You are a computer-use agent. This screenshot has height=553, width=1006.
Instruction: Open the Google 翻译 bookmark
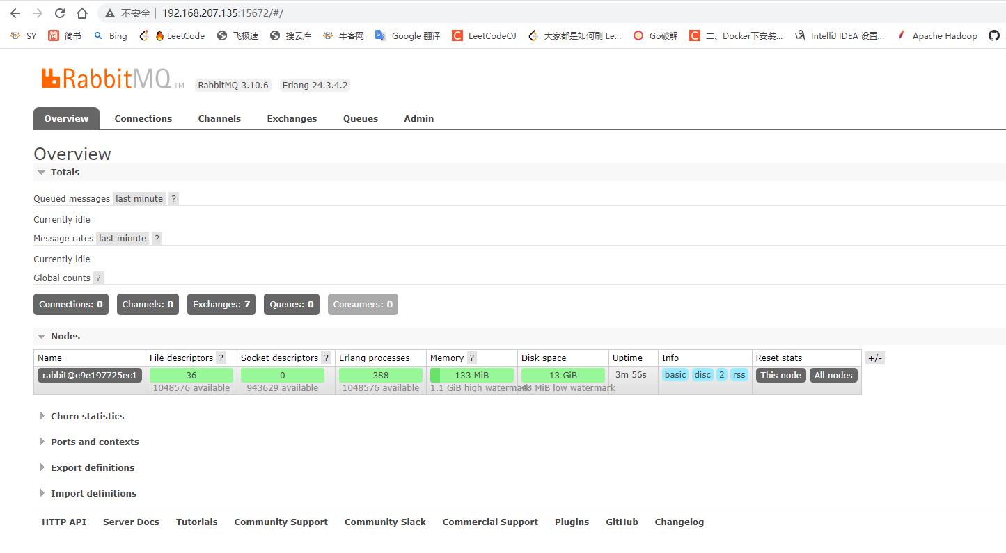click(408, 35)
